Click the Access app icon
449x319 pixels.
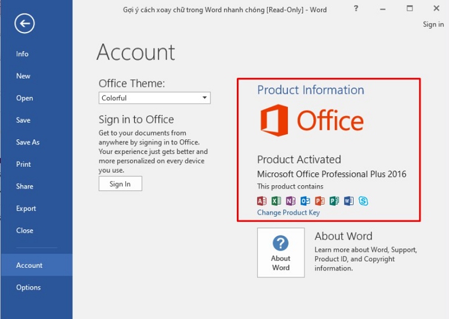tap(262, 200)
